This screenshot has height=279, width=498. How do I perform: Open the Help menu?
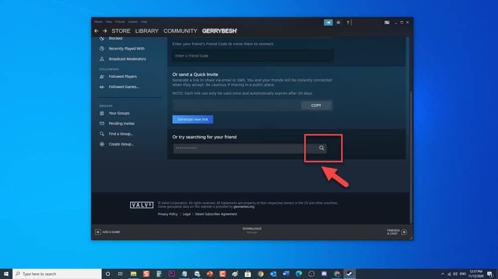(x=144, y=22)
